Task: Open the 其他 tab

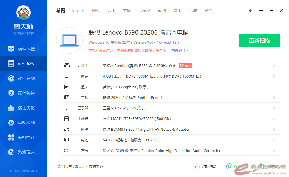Action: [208, 10]
